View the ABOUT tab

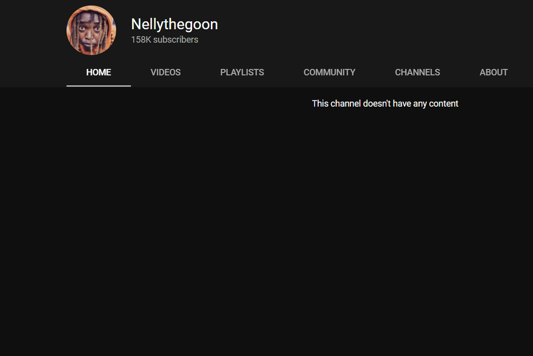[493, 72]
